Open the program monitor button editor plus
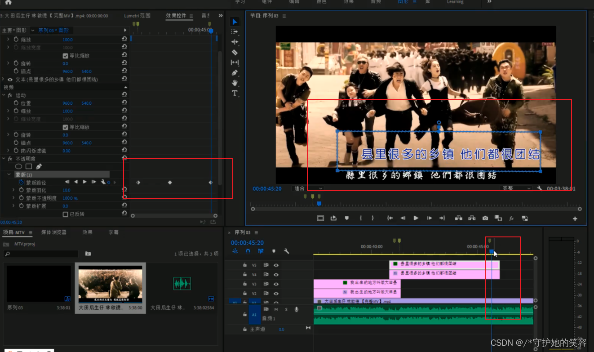594x352 pixels. tap(575, 218)
